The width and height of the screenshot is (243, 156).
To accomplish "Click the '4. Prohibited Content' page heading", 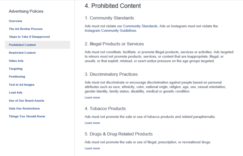I will coord(113,6).
